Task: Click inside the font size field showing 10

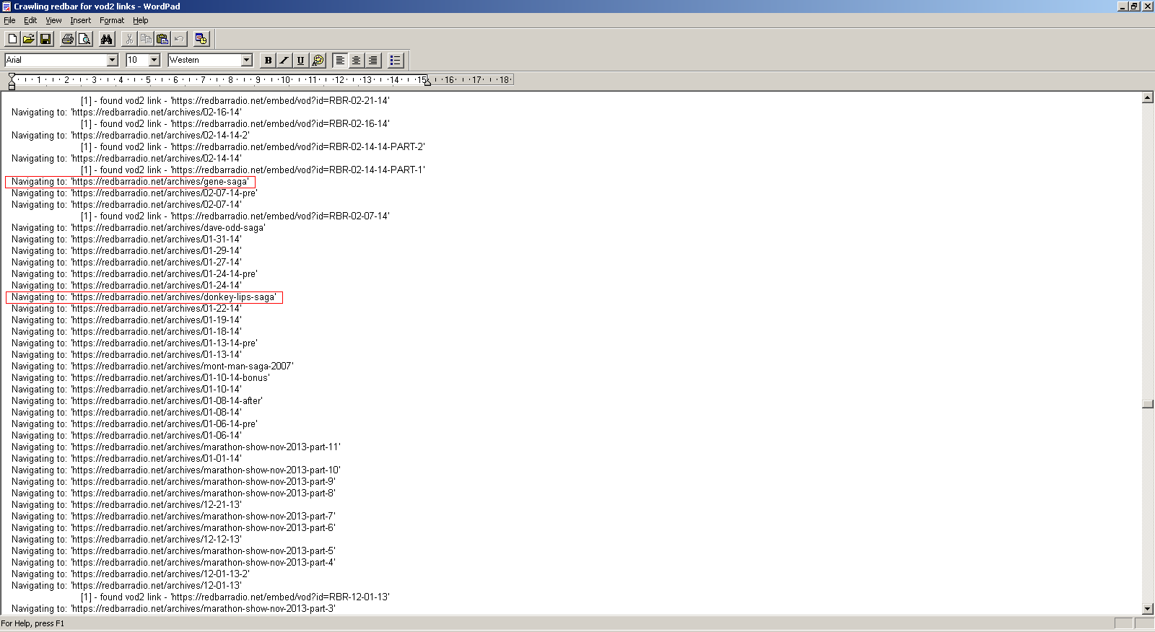Action: [x=137, y=60]
